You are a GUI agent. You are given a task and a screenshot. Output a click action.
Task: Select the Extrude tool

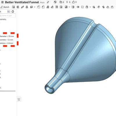coord(14,7)
